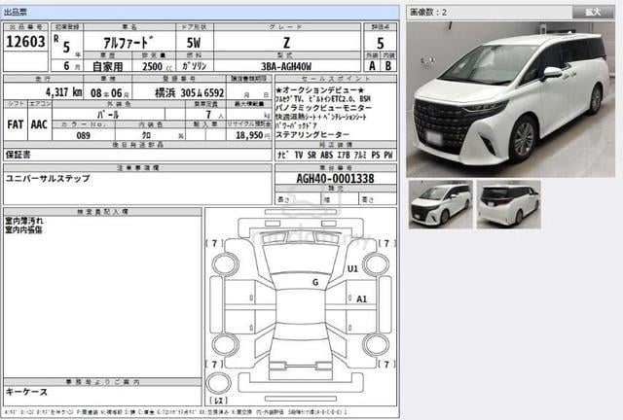Click the A1 damage mark on the diagram

coord(361,299)
